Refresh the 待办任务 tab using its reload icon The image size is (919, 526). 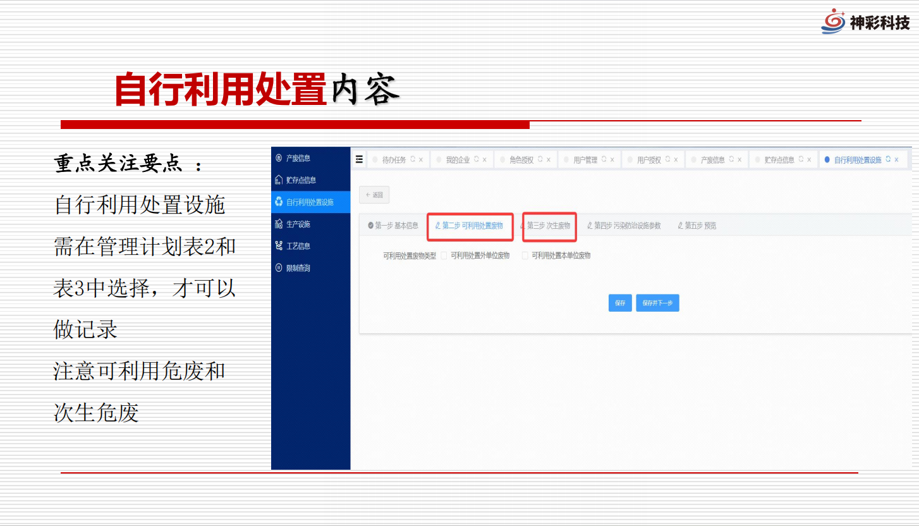(413, 159)
